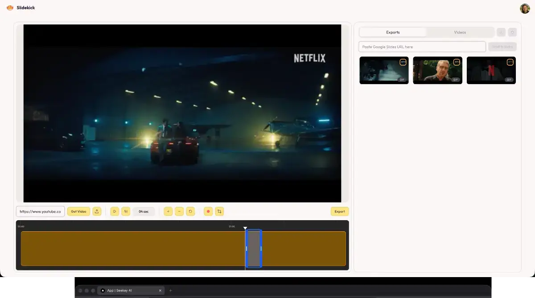Viewport: 535px width, 298px height.
Task: Click the upload video icon button
Action: (x=97, y=211)
